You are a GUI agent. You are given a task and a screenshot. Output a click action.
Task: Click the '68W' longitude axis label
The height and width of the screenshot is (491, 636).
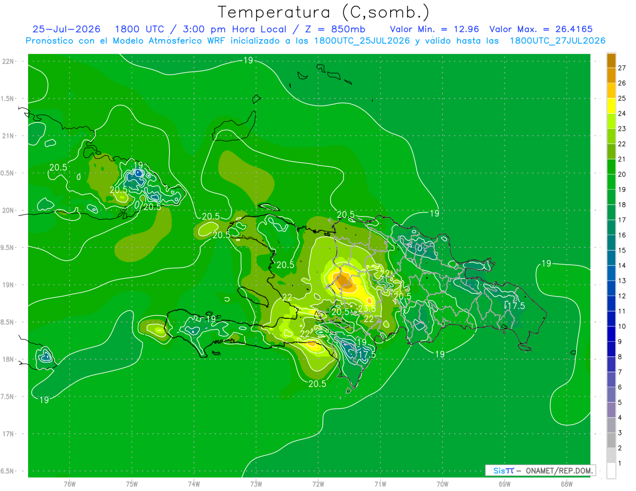(567, 484)
